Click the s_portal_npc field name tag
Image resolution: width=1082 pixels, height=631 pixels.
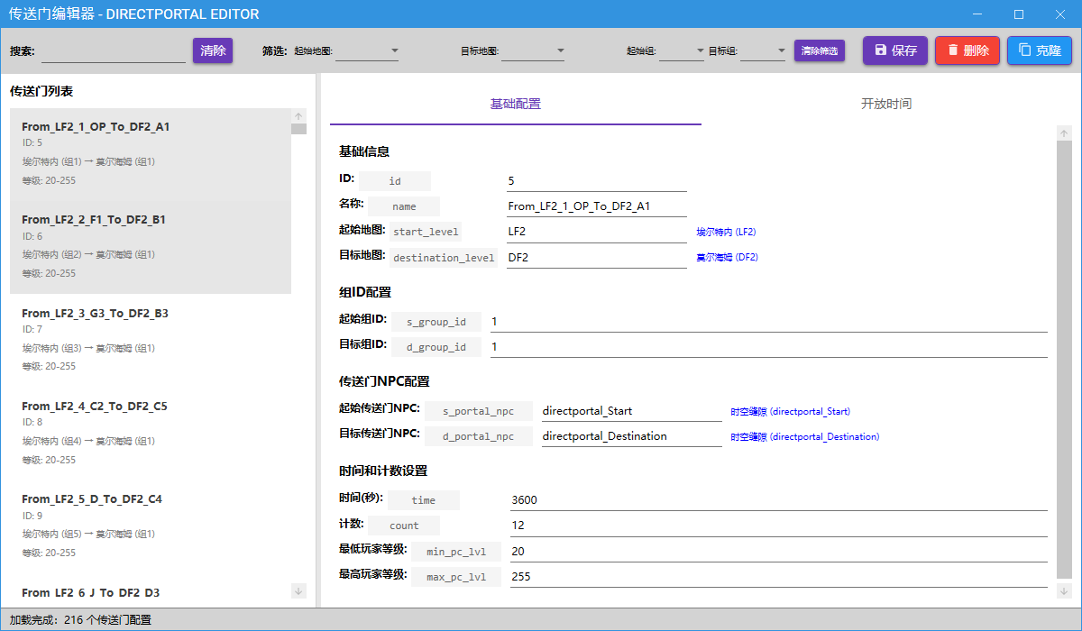[479, 411]
